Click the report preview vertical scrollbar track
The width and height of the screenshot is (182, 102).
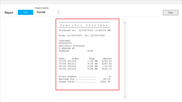(x=125, y=60)
